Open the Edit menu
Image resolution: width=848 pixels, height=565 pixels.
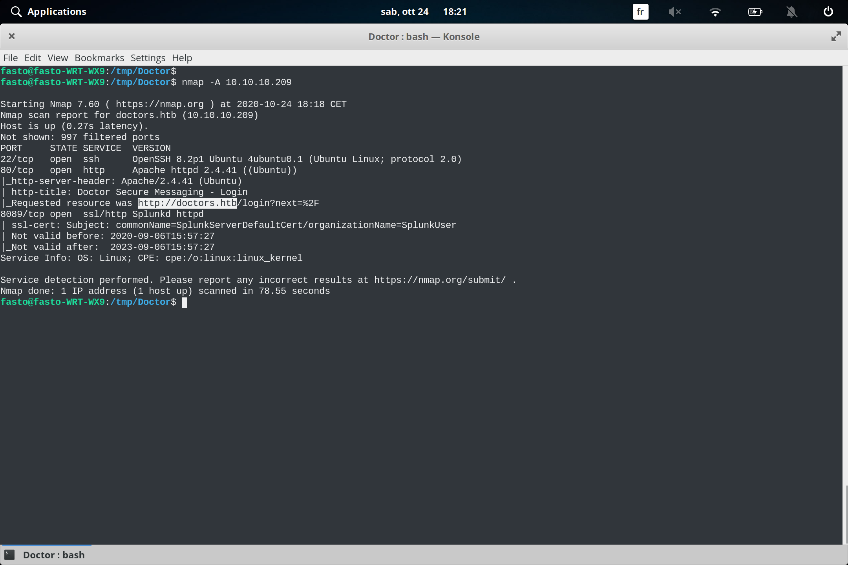pos(33,58)
